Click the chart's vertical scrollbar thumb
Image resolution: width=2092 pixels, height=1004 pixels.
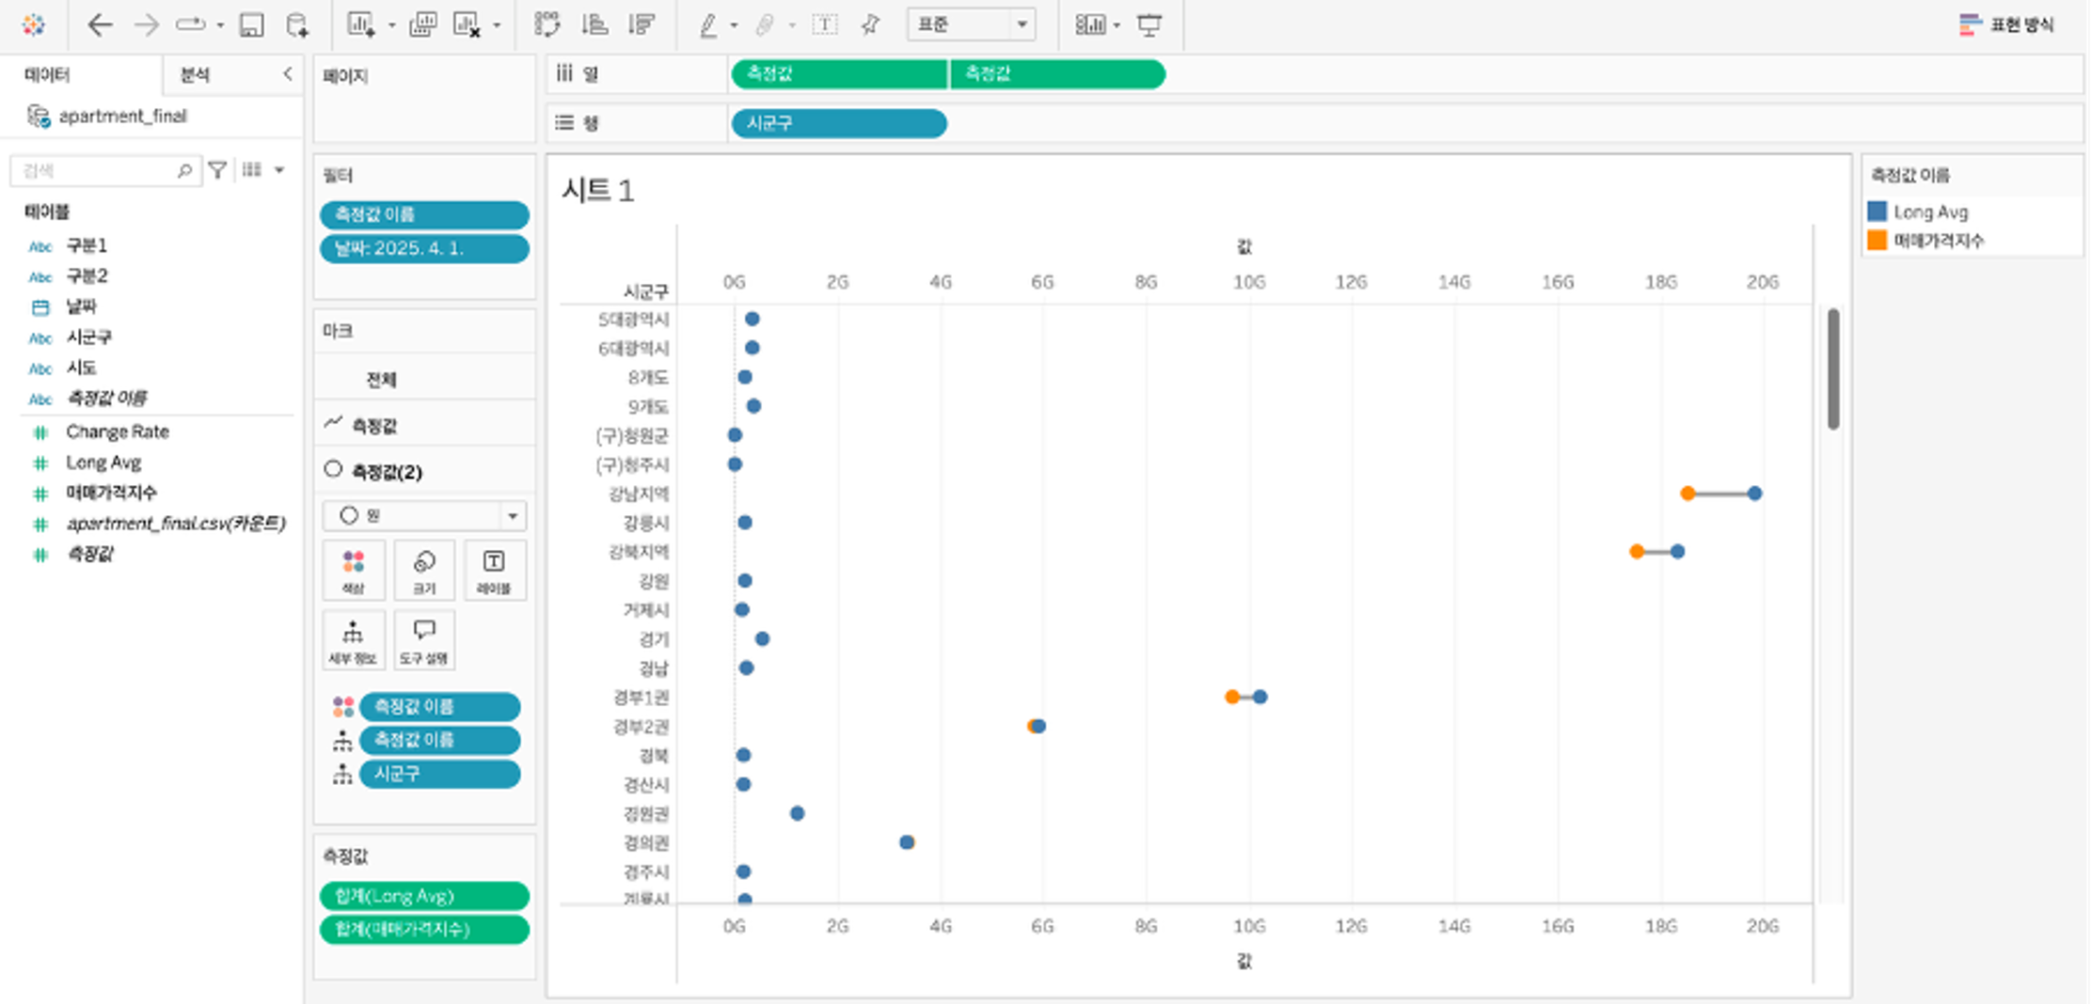[x=1833, y=369]
